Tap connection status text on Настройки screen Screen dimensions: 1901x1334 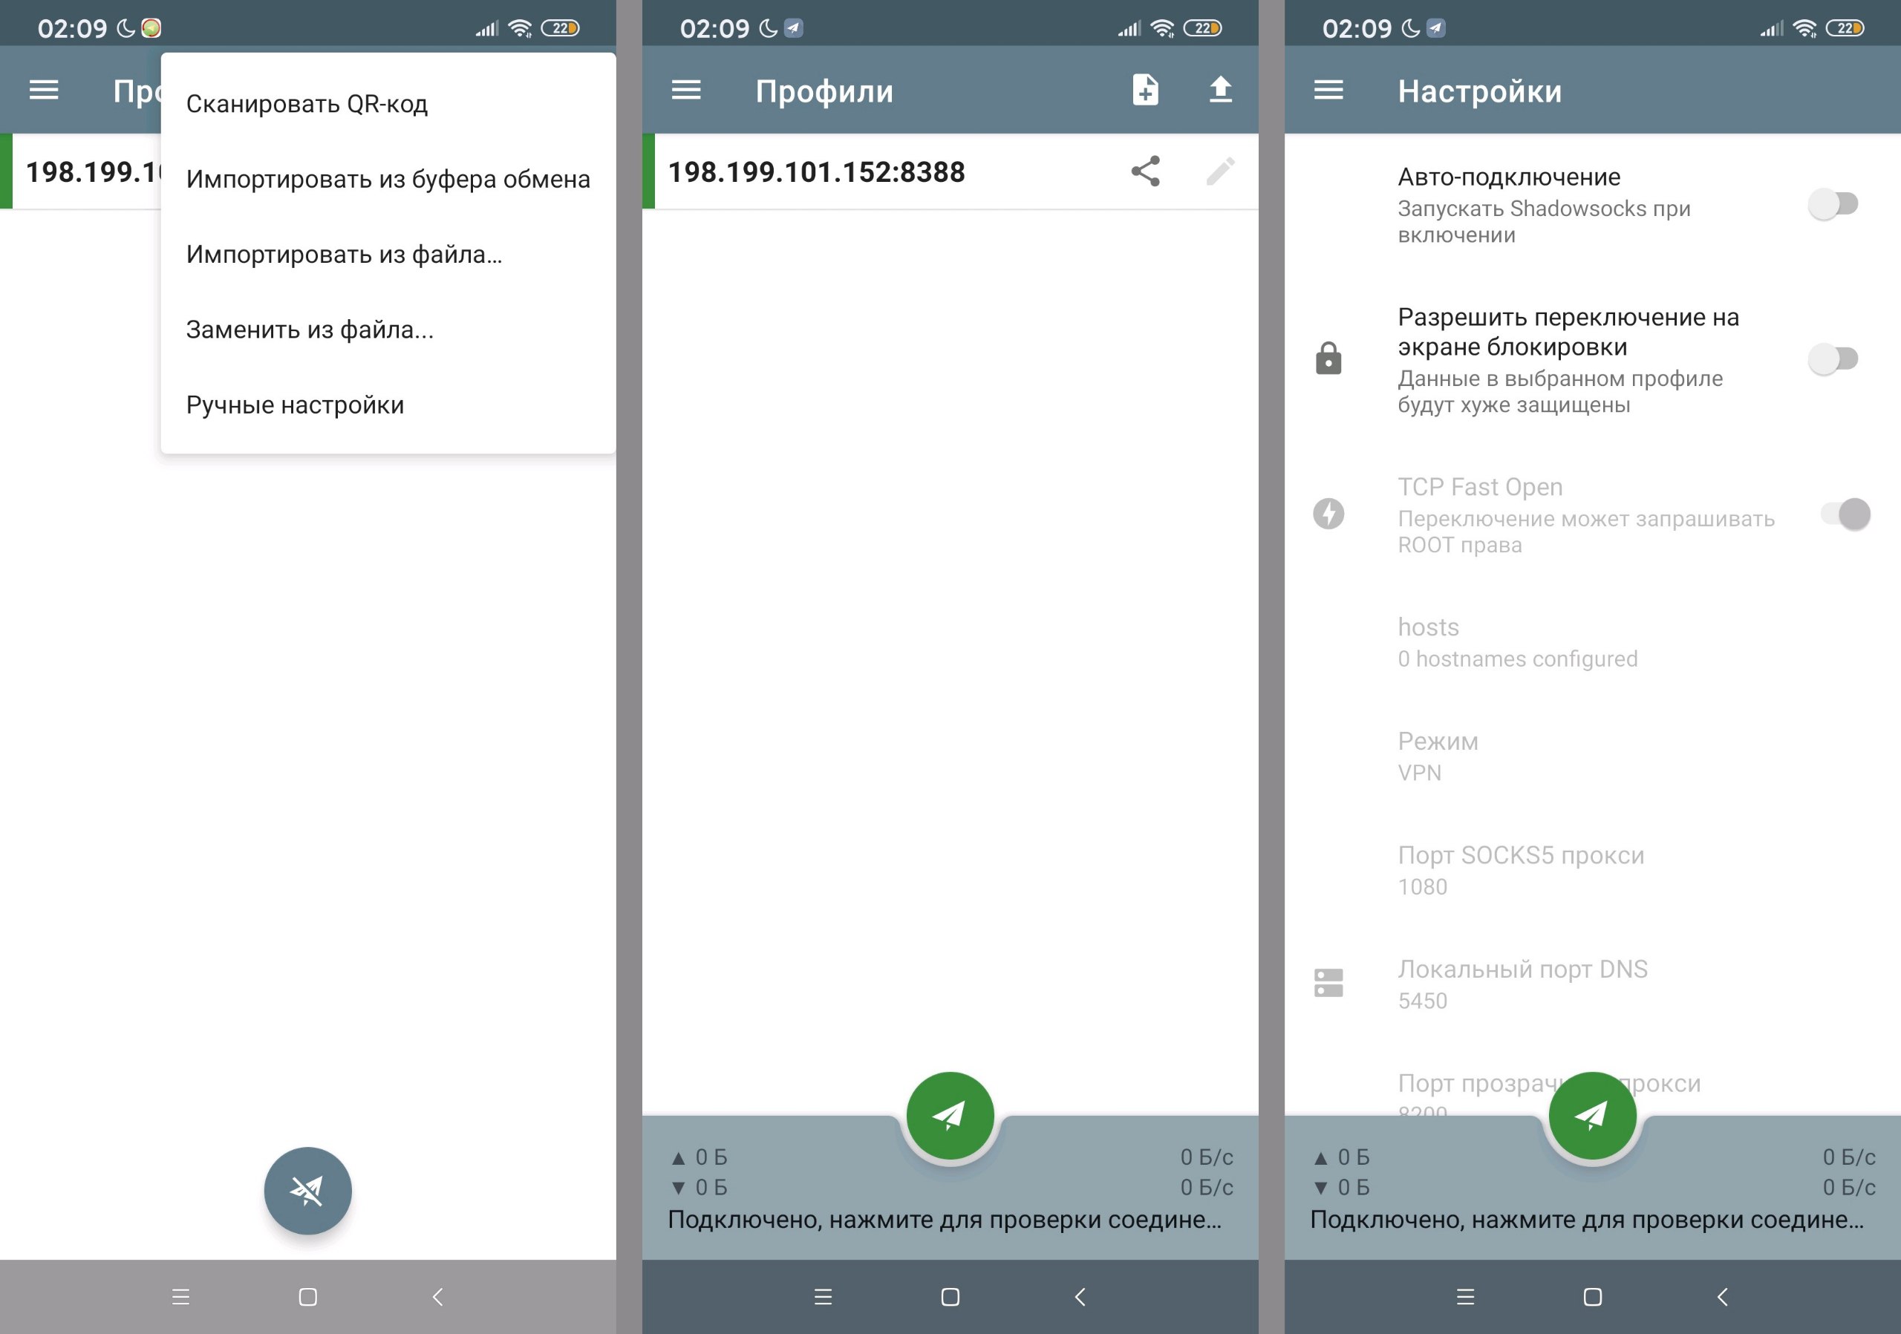tap(1587, 1219)
